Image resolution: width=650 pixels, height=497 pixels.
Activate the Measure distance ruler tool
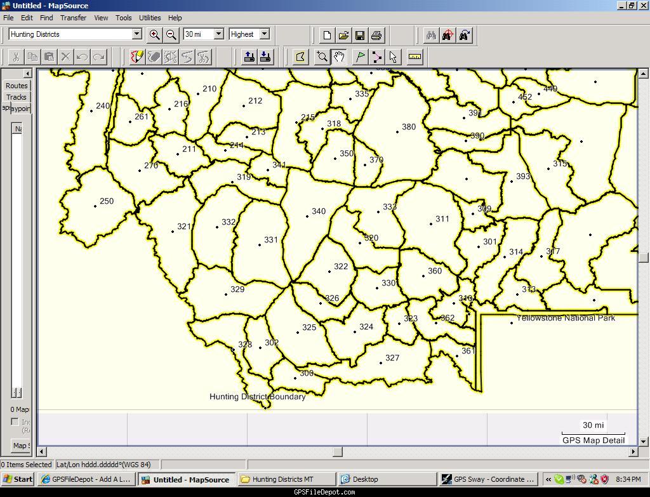[415, 57]
